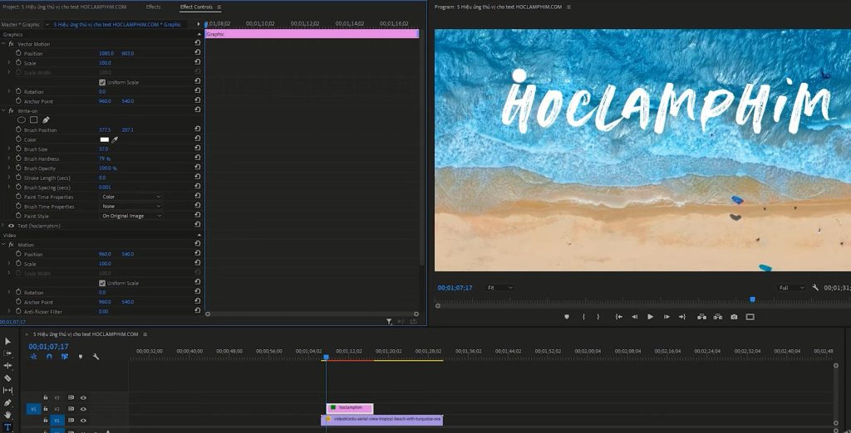851x433 pixels.
Task: Reset the Brush Hardness parameter
Action: point(198,158)
